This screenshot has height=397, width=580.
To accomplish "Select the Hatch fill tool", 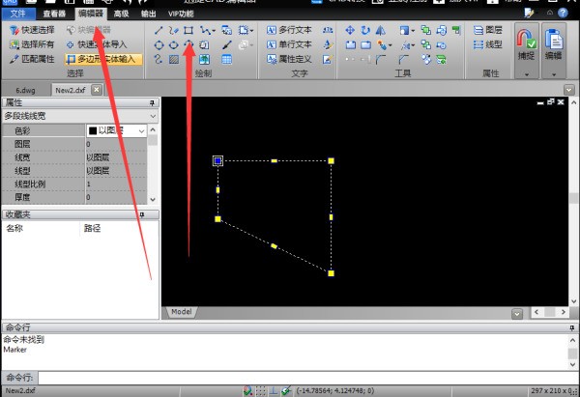I will point(174,60).
